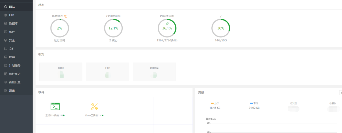Open the 网站 card in the overview

pos(61,72)
